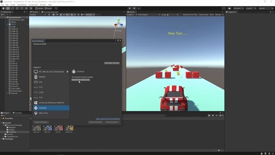275x155 pixels.
Task: Open Scene view Gizmos dropdown
Action: pyautogui.click(x=90, y=15)
